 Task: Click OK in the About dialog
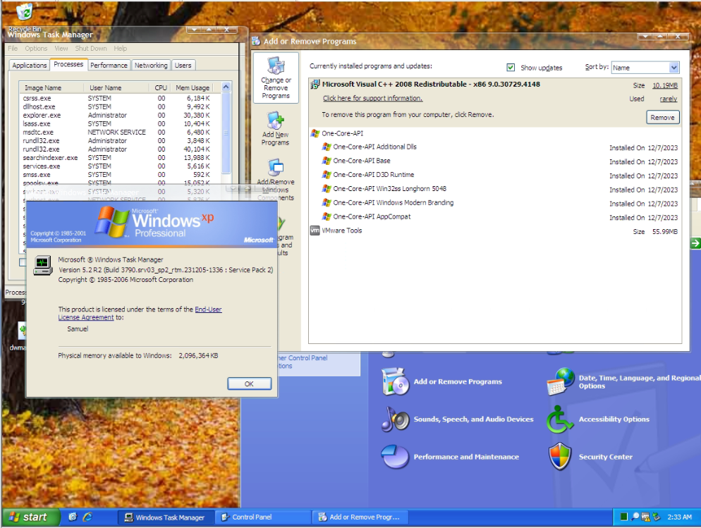point(249,383)
